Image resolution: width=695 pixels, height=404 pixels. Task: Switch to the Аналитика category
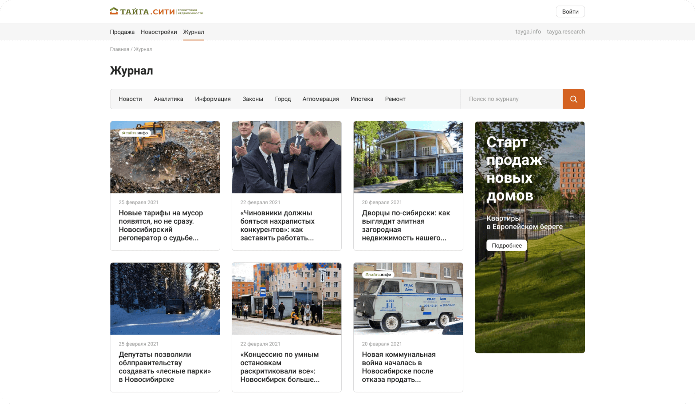click(168, 99)
